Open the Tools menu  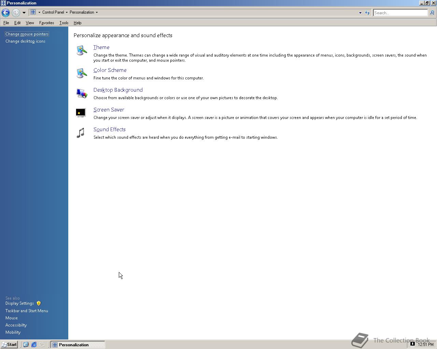[x=64, y=23]
